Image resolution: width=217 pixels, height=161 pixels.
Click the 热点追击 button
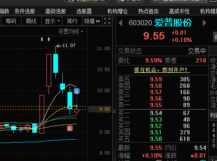148,11
